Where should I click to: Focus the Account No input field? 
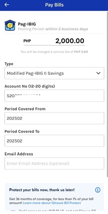[54, 96]
